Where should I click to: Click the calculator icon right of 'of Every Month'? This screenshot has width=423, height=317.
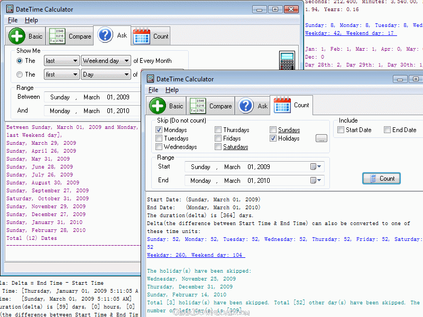click(x=287, y=60)
